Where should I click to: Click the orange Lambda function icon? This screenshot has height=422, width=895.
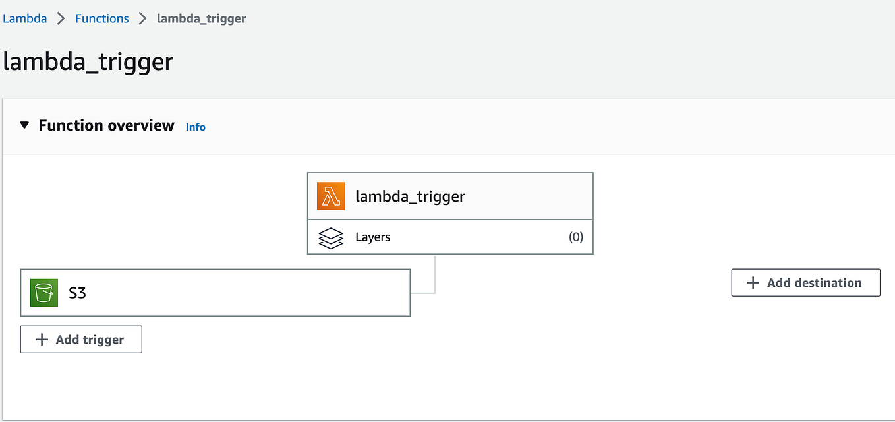click(330, 196)
